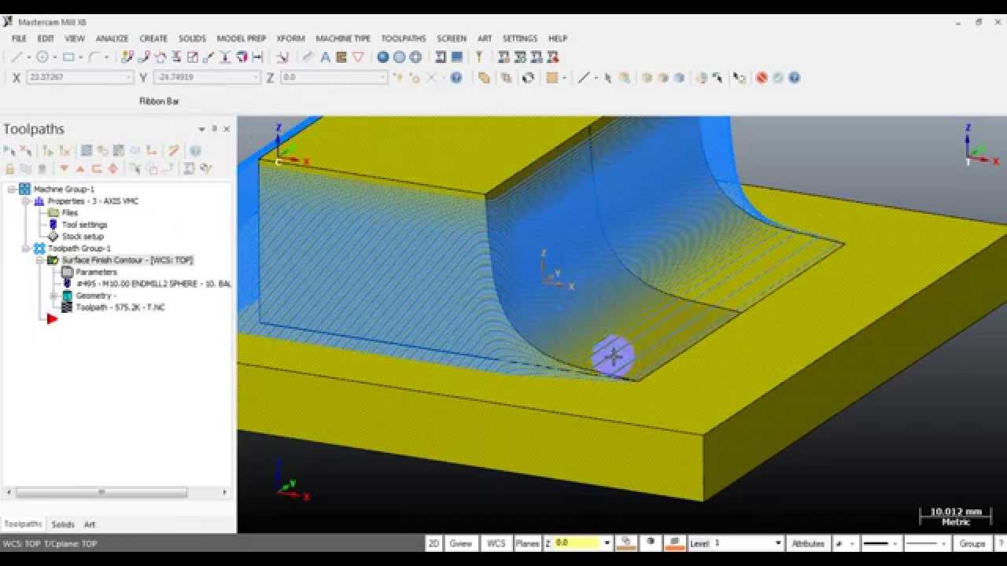Viewport: 1007px width, 566px height.
Task: Click the blue help icon in Toolpaths toolbar
Action: coord(195,151)
